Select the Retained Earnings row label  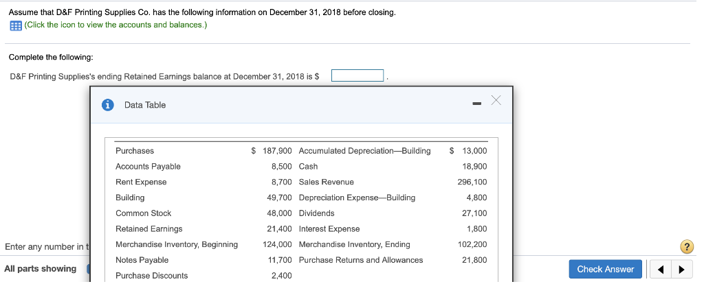click(149, 229)
